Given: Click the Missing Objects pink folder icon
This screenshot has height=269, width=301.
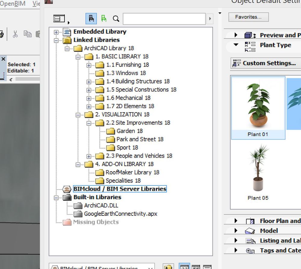Looking at the screenshot, I should [67, 222].
